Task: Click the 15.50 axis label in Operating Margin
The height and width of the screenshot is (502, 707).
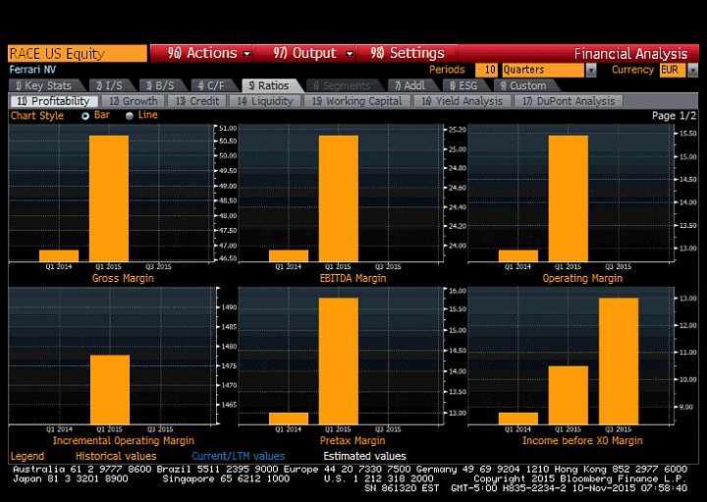Action: (687, 134)
